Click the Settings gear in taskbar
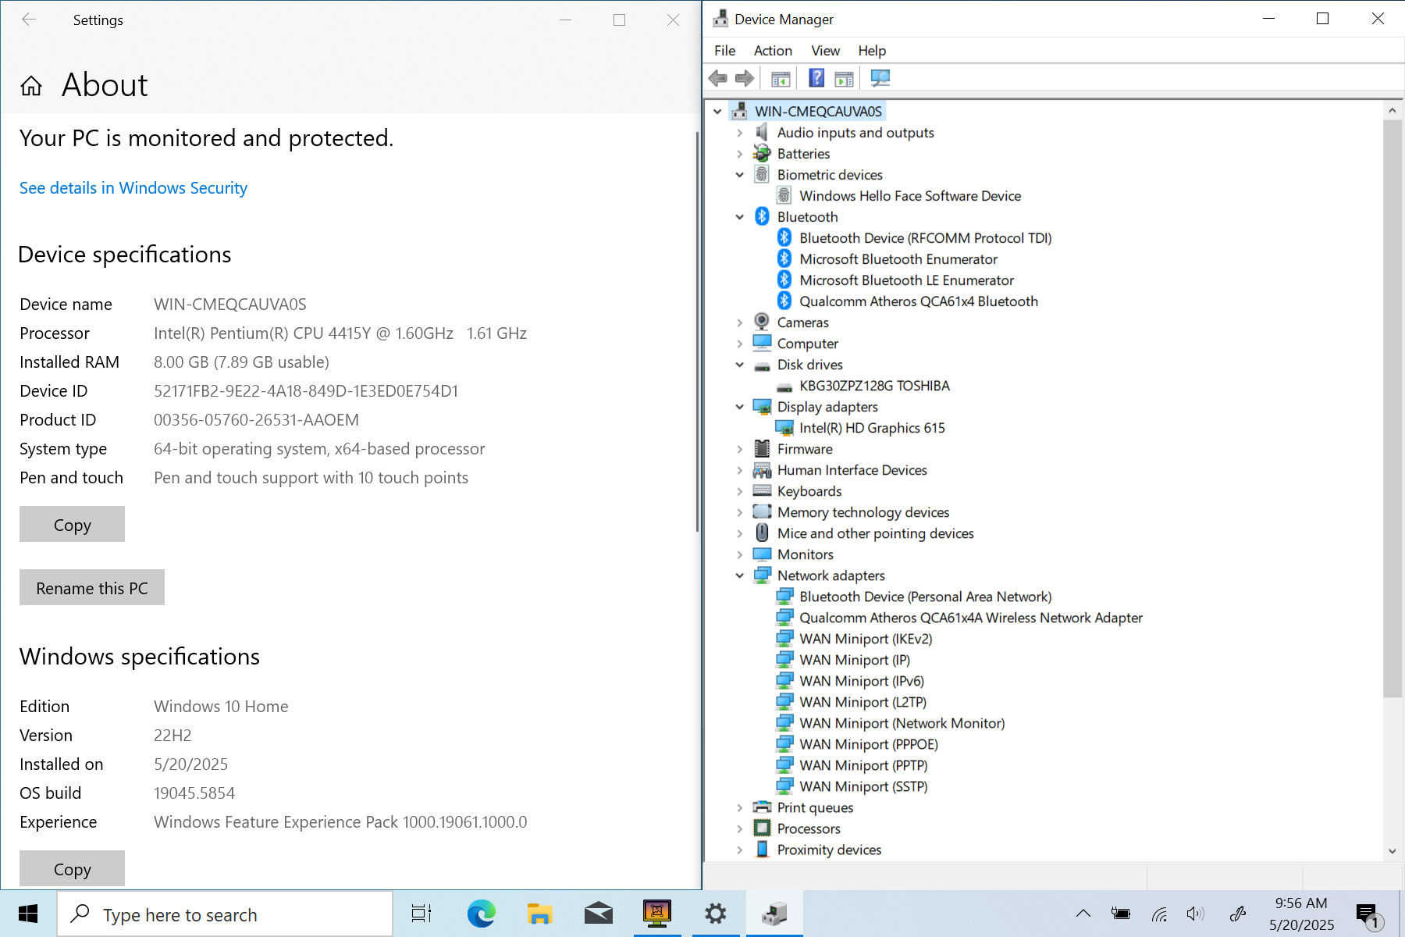The width and height of the screenshot is (1405, 937). (x=715, y=914)
